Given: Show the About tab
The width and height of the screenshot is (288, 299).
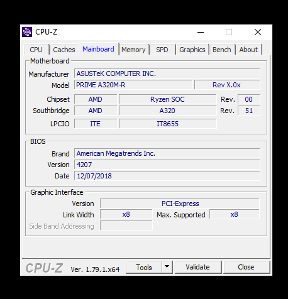Looking at the screenshot, I should coord(248,50).
